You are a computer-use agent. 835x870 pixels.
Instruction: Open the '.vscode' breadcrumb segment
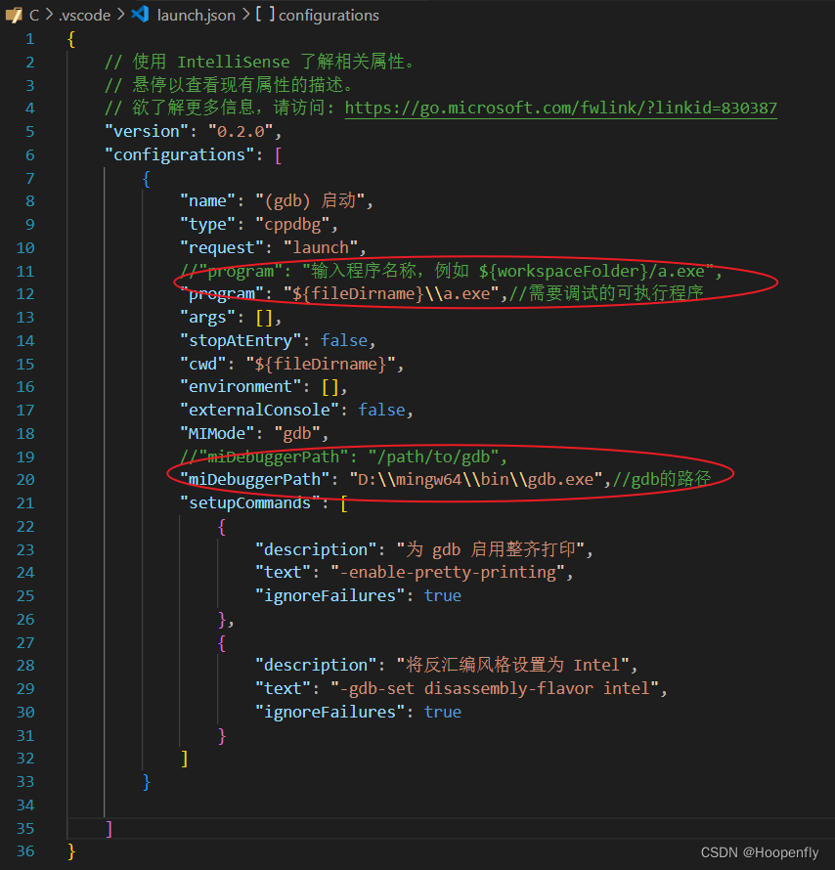click(85, 15)
